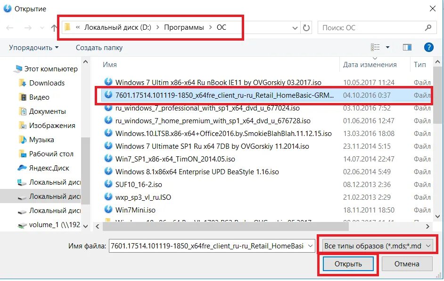This screenshot has height=281, width=444.
Task: Select Windows 7 Ultim x86-x64 nBook iso file
Action: (218, 82)
